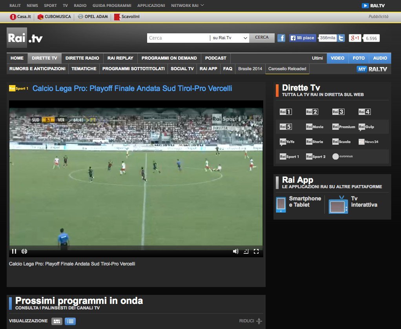
Task: Open the Rai 5 live channel
Action: click(286, 127)
